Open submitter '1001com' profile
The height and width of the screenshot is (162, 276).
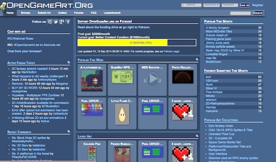212,81
